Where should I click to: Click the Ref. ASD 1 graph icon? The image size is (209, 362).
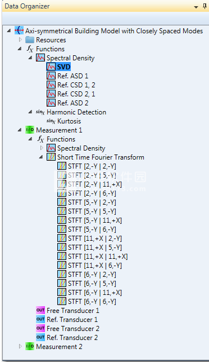coord(51,76)
